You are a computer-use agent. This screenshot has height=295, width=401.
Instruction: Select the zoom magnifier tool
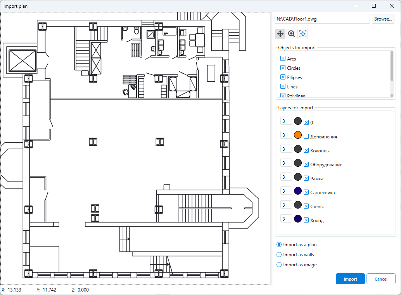click(291, 34)
